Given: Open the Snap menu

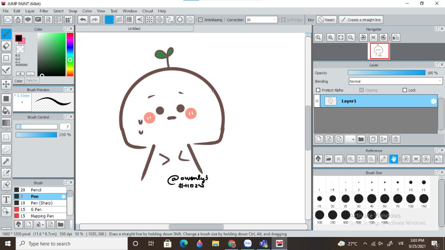Looking at the screenshot, I should coord(73,11).
